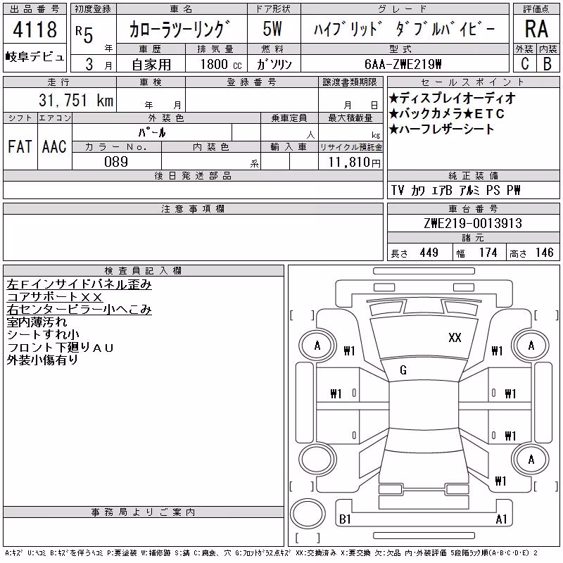Click length value 449
Screen dimensions: 563x563
[x=429, y=253]
